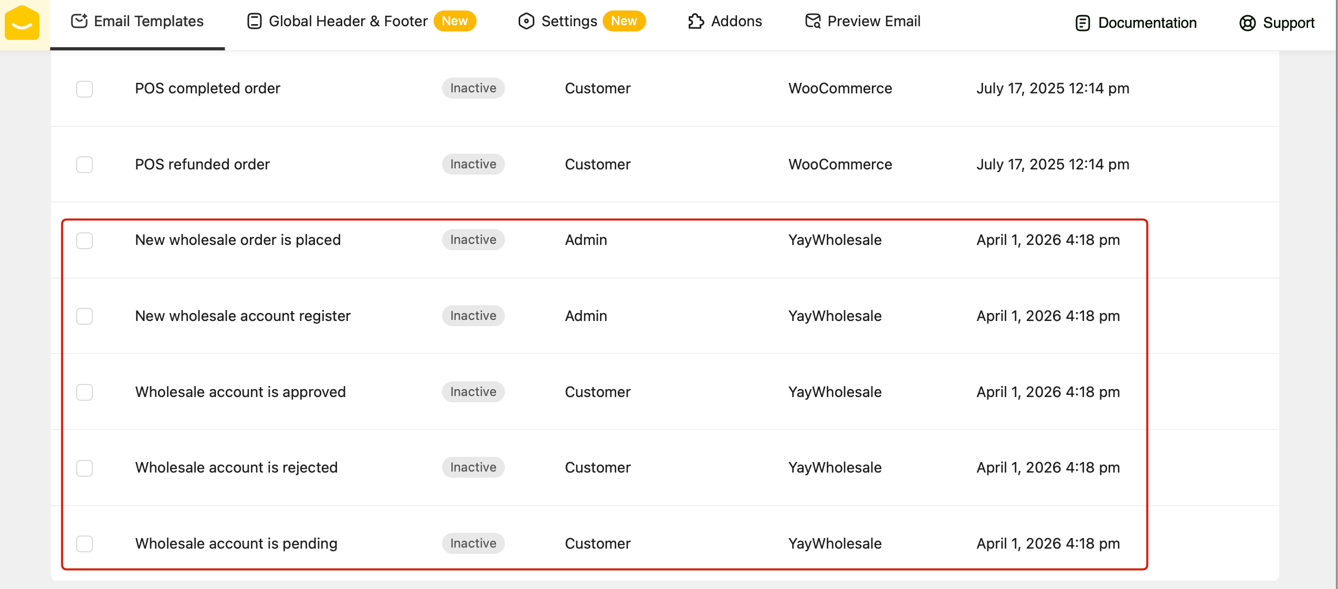
Task: Open the Preview Email tab
Action: click(873, 21)
